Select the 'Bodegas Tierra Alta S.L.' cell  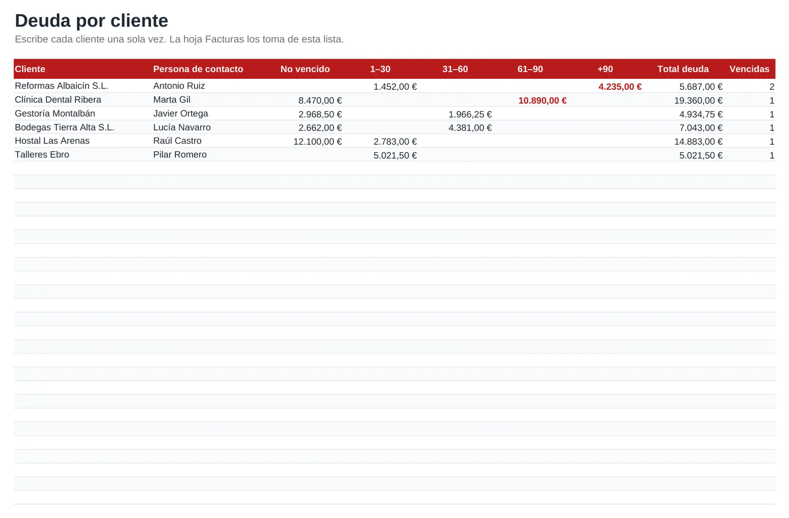click(65, 127)
